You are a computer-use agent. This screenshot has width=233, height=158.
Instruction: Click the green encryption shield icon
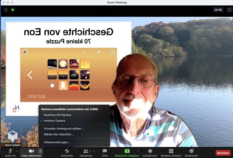pos(13,10)
